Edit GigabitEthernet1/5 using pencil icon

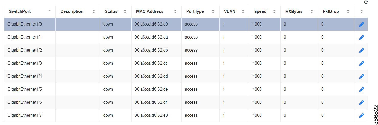pos(361,90)
